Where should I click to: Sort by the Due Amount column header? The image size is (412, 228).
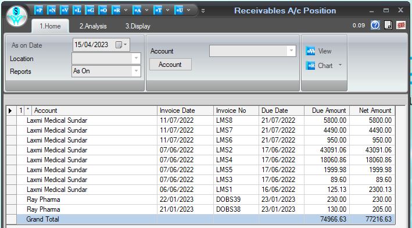[327, 111]
